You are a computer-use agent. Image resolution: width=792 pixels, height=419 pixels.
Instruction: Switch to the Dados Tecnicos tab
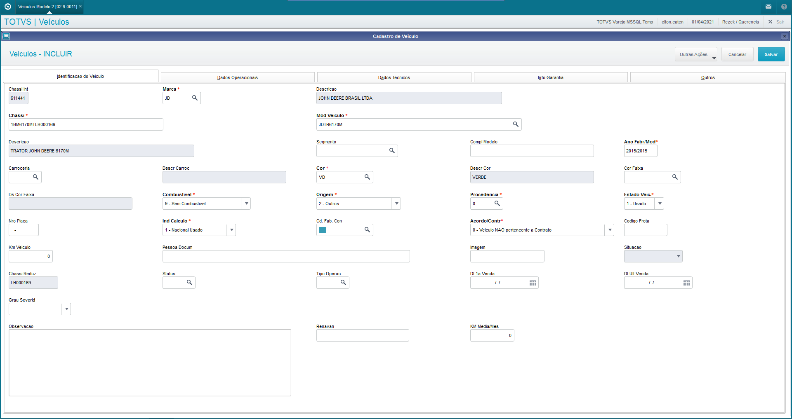(x=394, y=77)
